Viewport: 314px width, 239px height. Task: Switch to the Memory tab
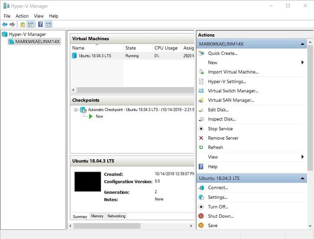pos(97,216)
